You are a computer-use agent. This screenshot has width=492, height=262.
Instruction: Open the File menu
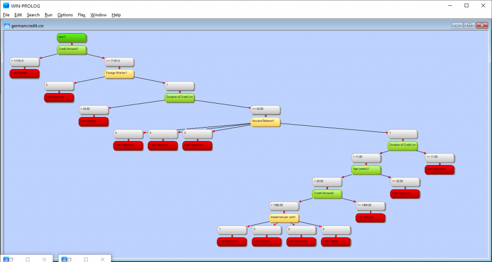pyautogui.click(x=6, y=15)
